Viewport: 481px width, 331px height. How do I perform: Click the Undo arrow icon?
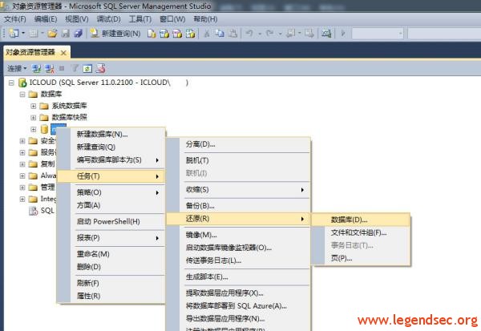coord(249,33)
